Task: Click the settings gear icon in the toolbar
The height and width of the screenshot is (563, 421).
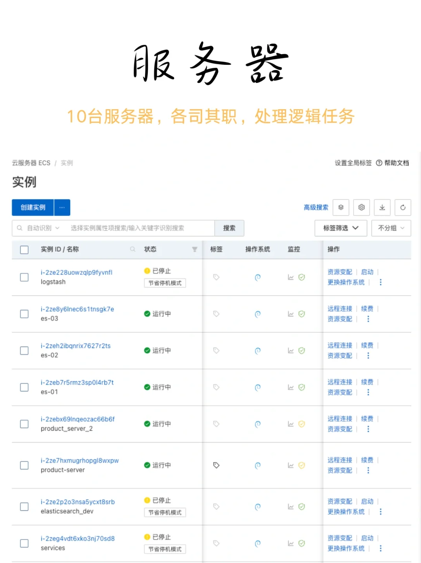Action: pyautogui.click(x=361, y=207)
